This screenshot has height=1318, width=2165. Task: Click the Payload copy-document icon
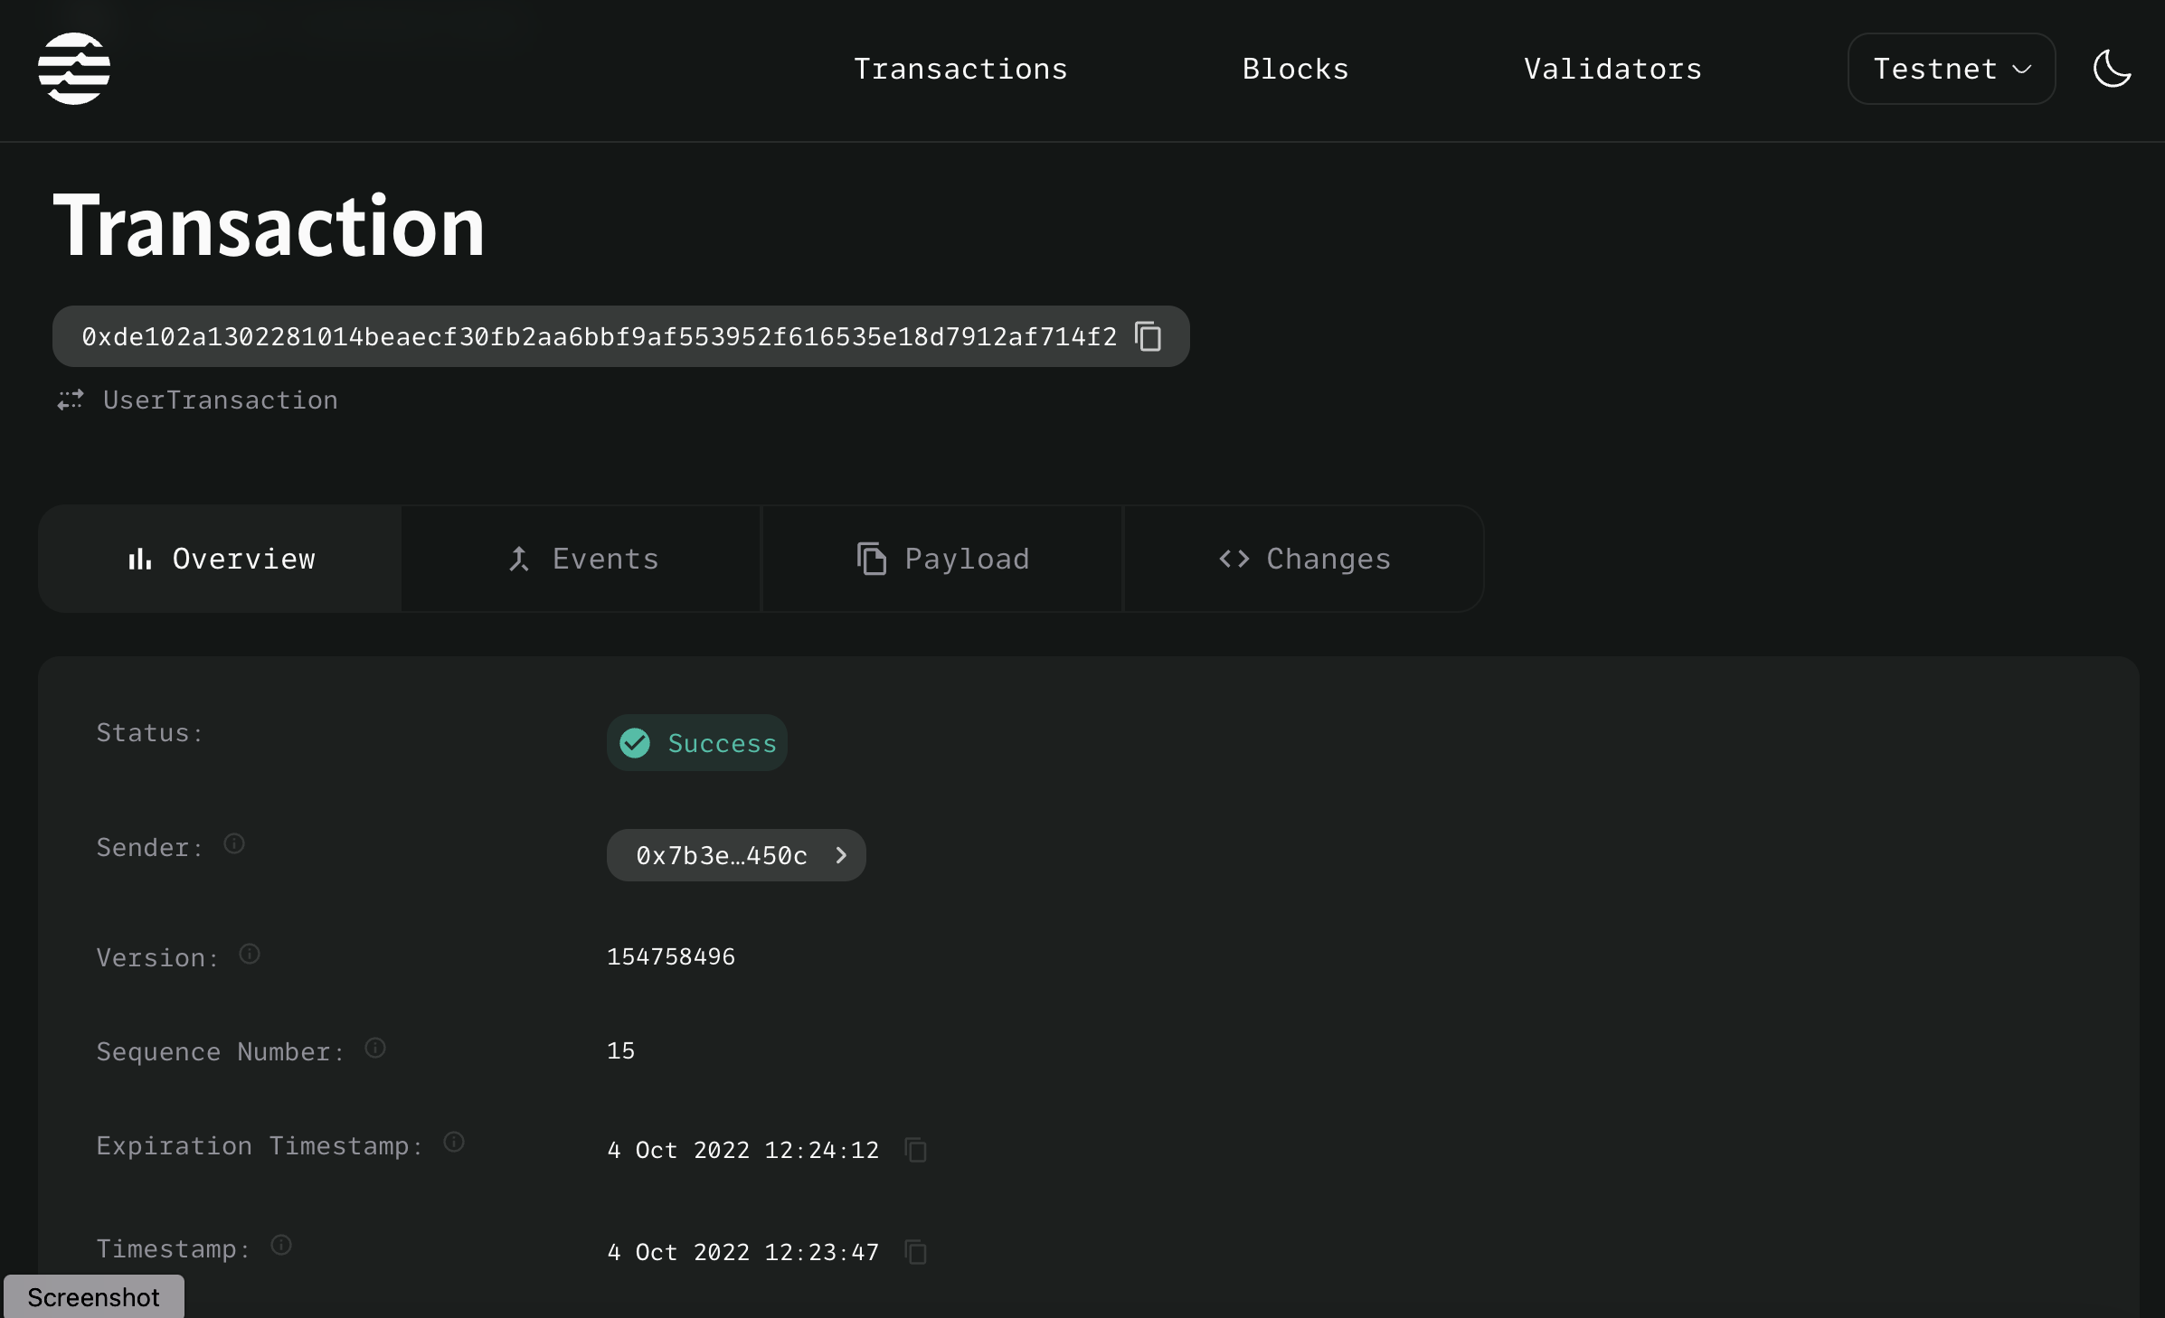point(871,559)
